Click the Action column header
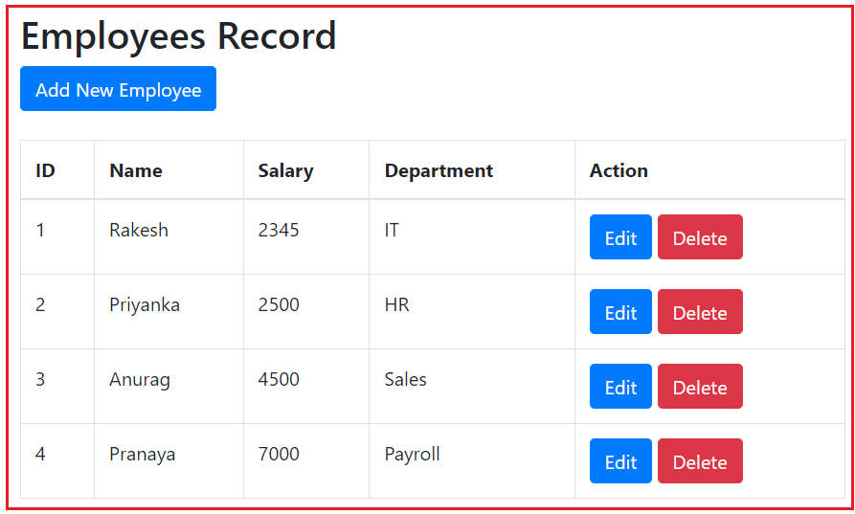Viewport: 855px width, 514px height. tap(619, 170)
